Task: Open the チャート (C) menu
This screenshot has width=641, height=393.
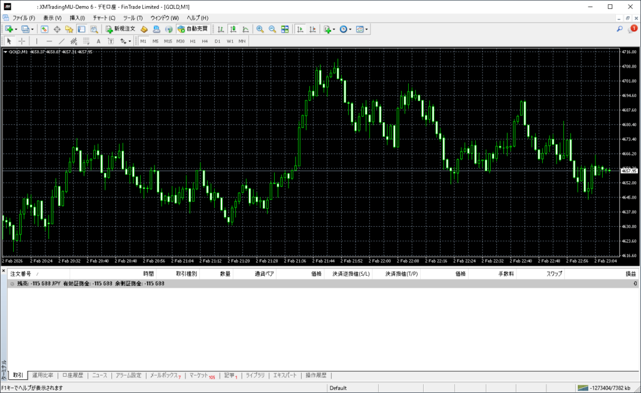Action: (104, 18)
